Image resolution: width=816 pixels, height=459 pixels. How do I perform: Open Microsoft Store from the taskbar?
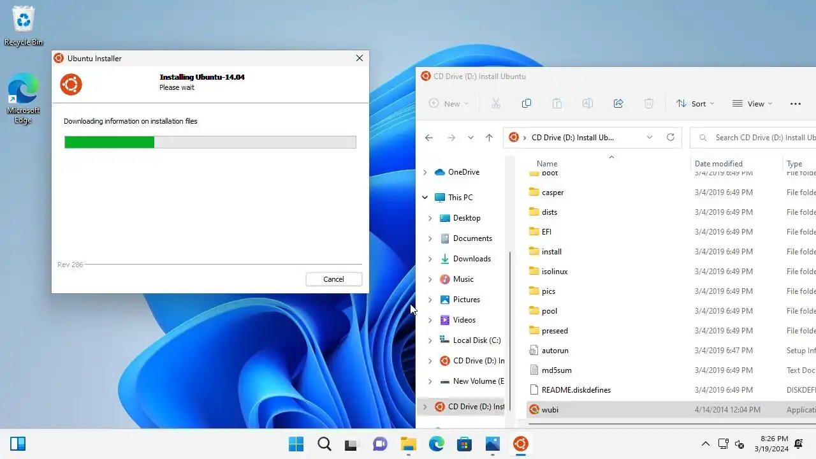464,444
